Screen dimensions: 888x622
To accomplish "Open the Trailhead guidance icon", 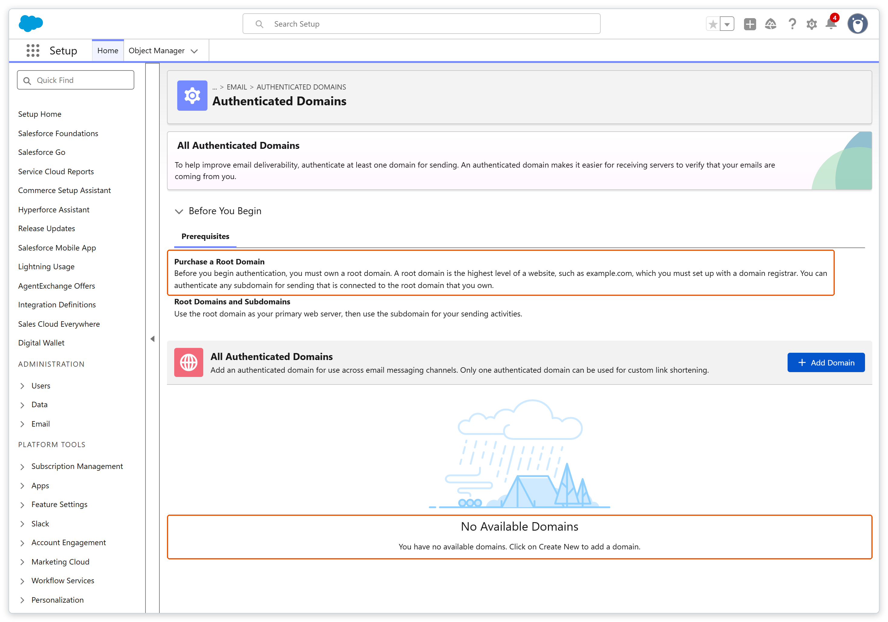I will point(770,24).
